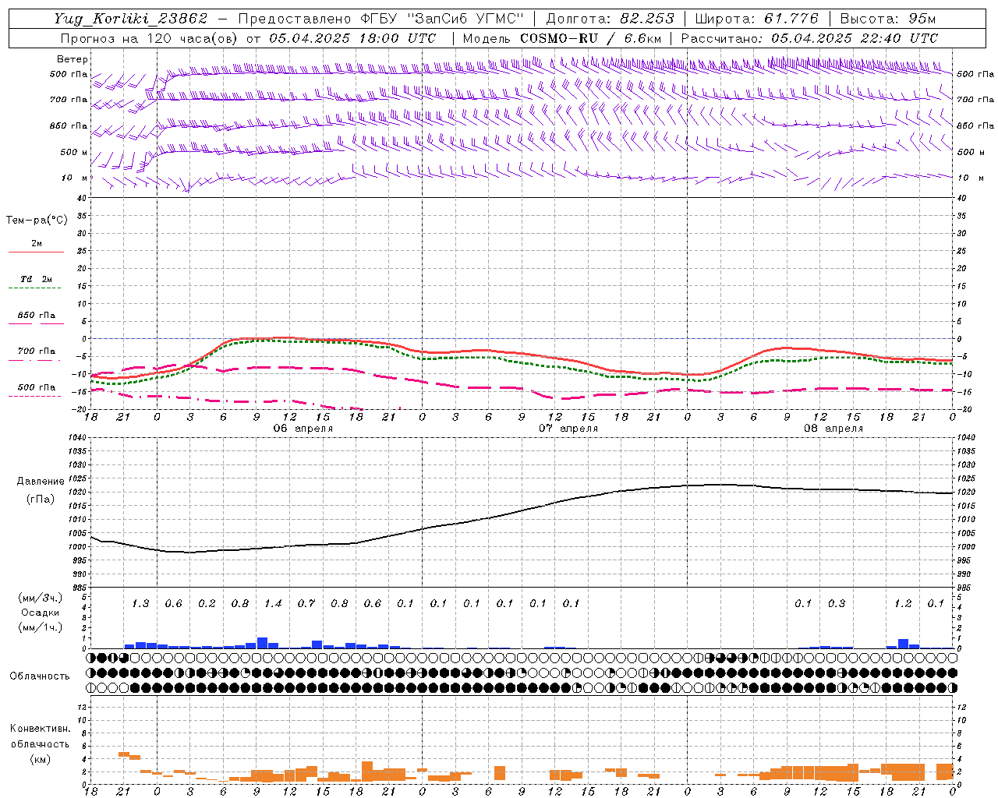The height and width of the screenshot is (798, 998).
Task: Click the 'Конвективн.' convective cloud label
Action: pyautogui.click(x=41, y=729)
